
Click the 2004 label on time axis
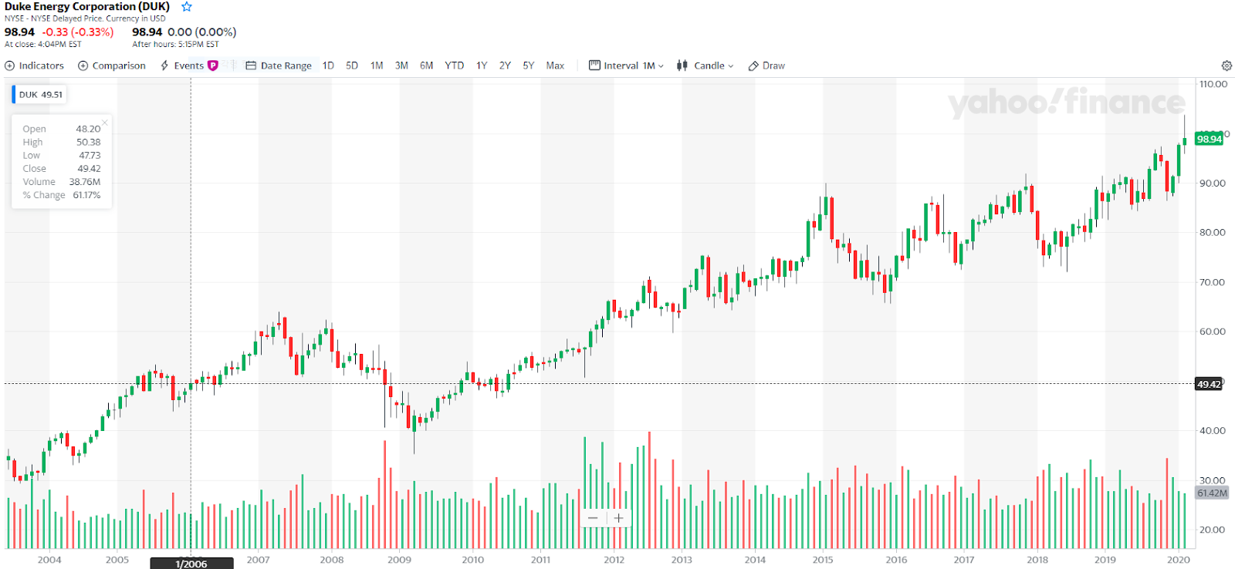pyautogui.click(x=49, y=560)
